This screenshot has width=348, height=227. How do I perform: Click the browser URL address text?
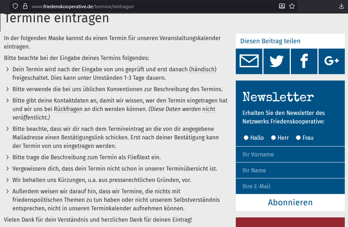tap(82, 6)
